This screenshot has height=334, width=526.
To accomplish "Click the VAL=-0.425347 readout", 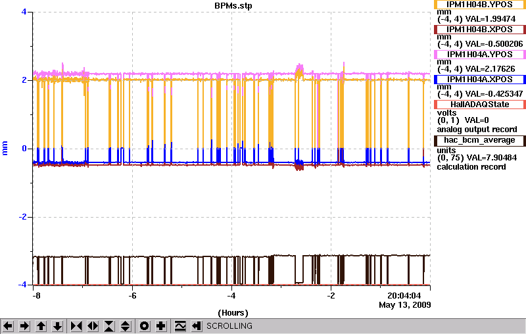I will [494, 94].
